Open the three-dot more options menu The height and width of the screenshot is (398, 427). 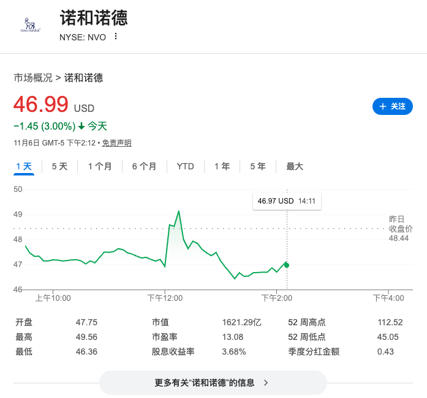tap(115, 37)
